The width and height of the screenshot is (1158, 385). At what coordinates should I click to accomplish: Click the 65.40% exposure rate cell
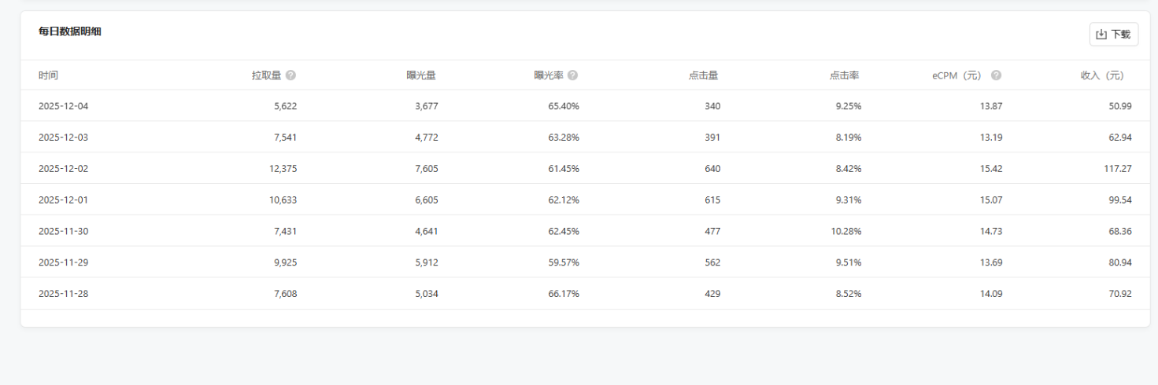click(x=564, y=106)
